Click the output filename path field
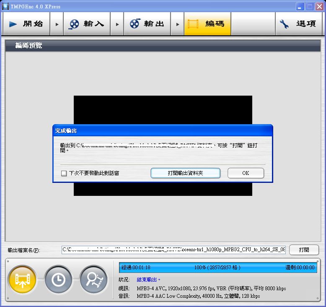This screenshot has width=326, height=307. [173, 250]
